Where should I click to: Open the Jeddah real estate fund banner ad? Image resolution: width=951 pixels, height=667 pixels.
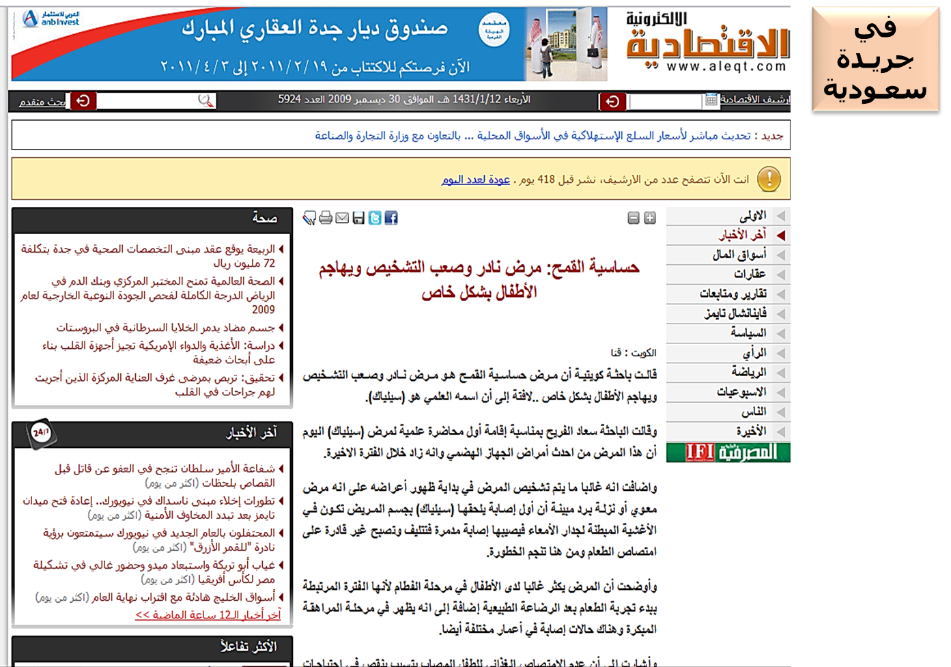pos(309,44)
